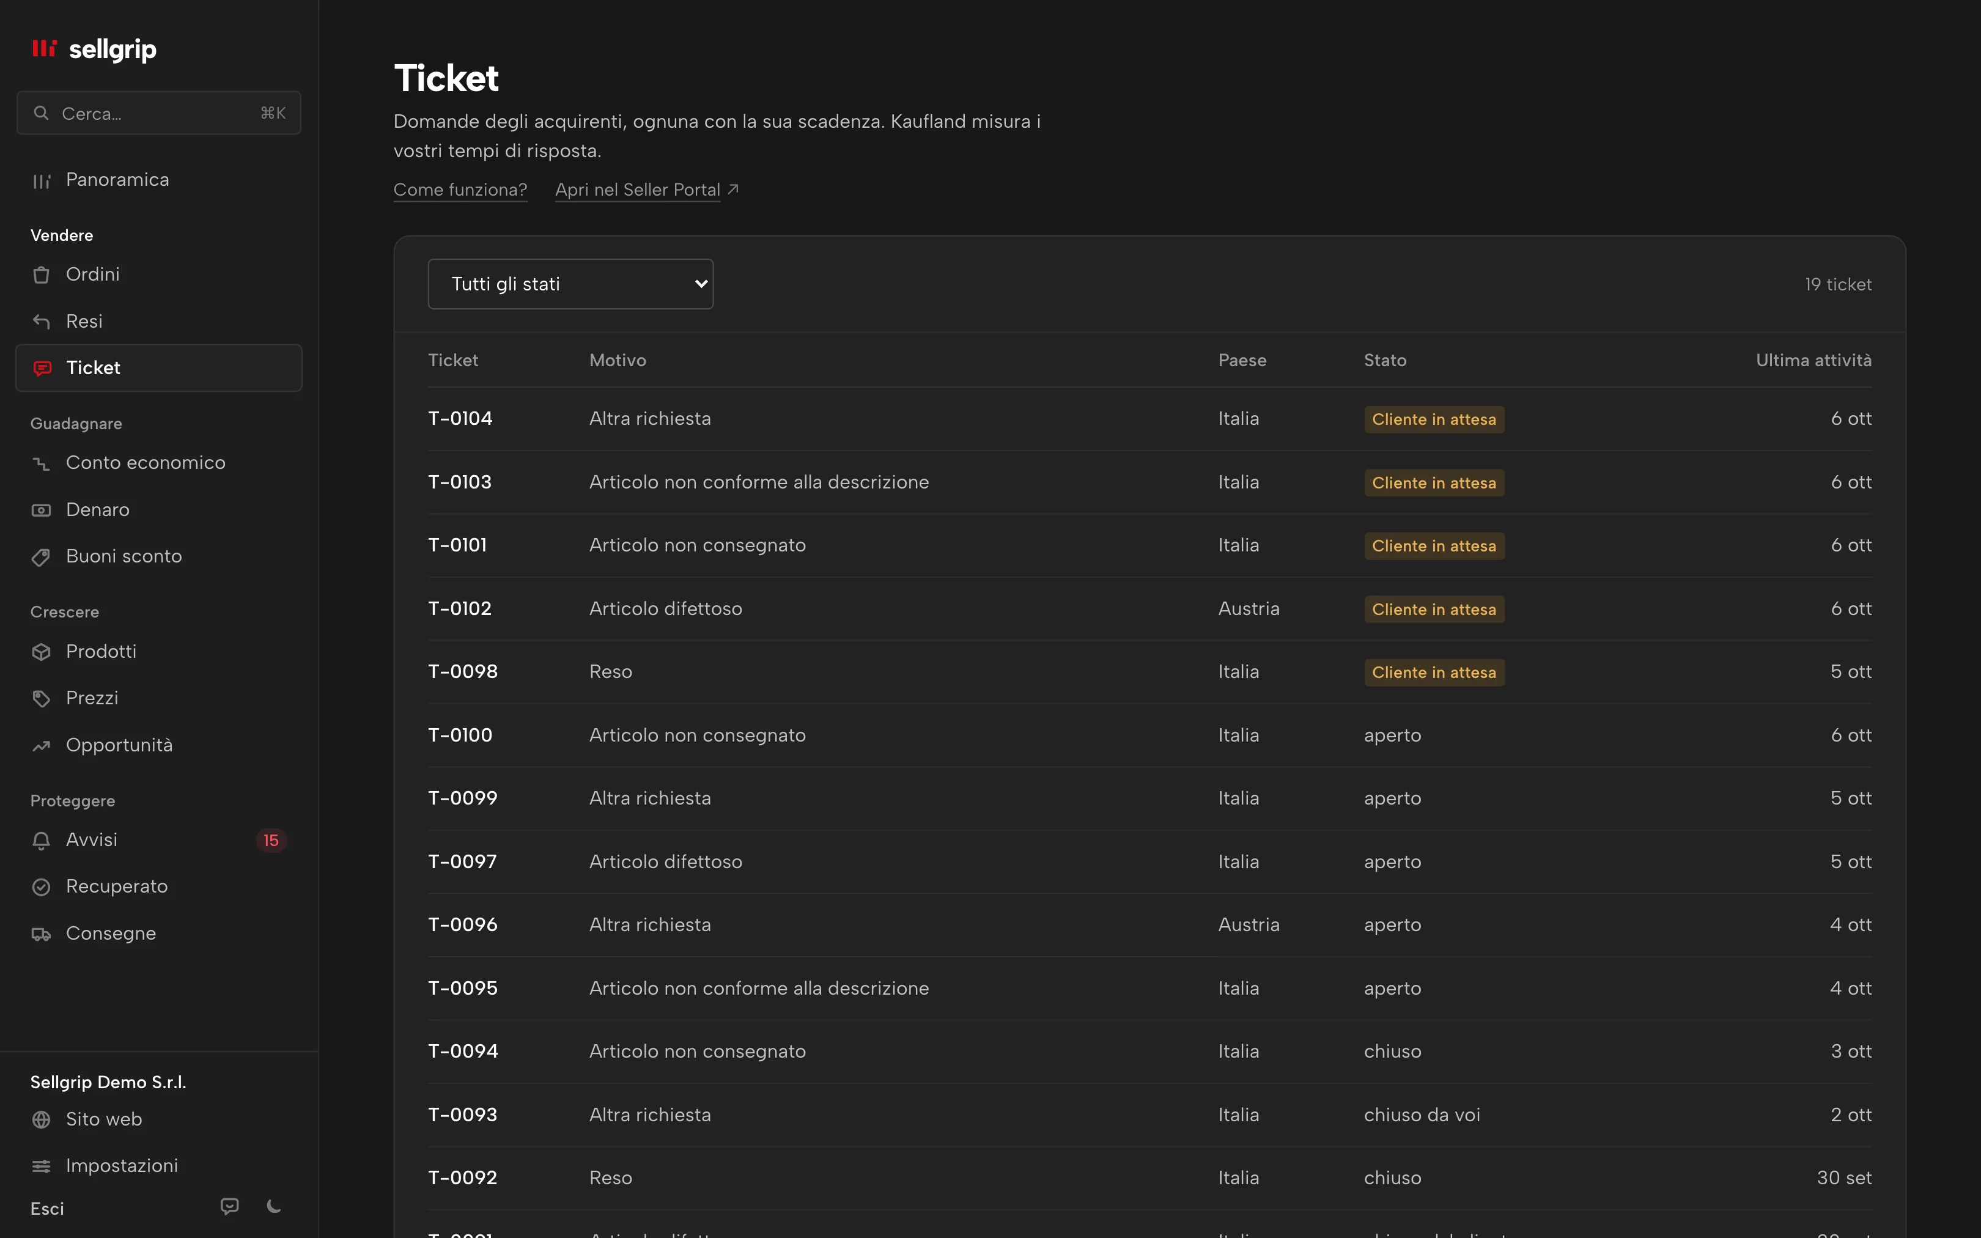This screenshot has width=1981, height=1238.
Task: Click the Recuperato checkmark circle icon
Action: pos(41,886)
